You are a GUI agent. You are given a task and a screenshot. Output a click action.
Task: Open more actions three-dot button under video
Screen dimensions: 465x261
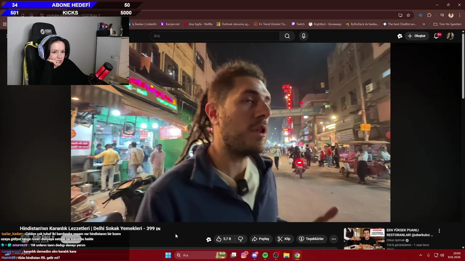coord(333,239)
